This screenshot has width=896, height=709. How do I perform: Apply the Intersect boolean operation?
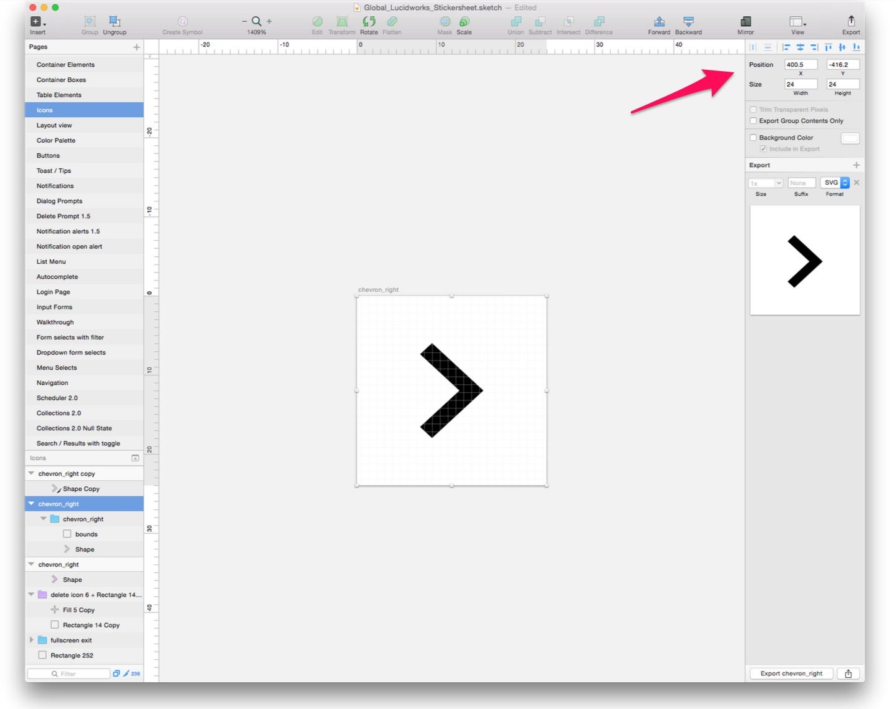point(568,22)
